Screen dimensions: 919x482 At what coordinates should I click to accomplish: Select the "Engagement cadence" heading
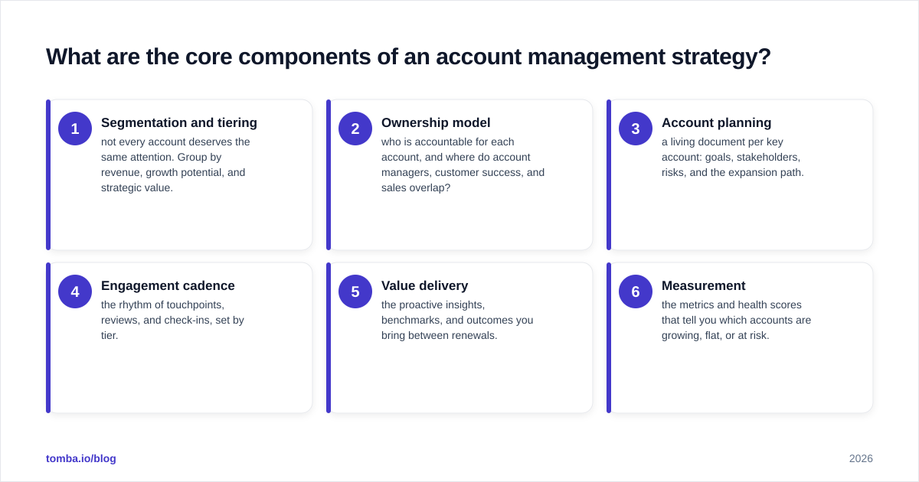click(x=168, y=285)
